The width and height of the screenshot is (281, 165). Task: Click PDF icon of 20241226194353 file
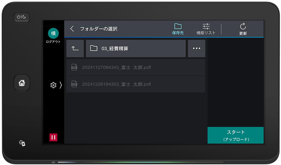74,84
